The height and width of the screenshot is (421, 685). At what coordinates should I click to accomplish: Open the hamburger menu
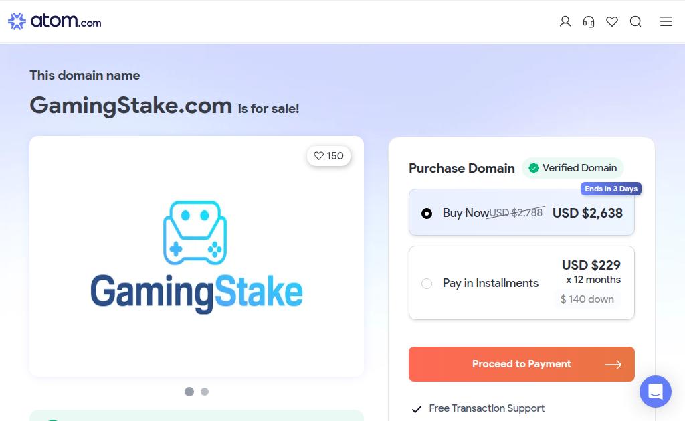pyautogui.click(x=666, y=21)
